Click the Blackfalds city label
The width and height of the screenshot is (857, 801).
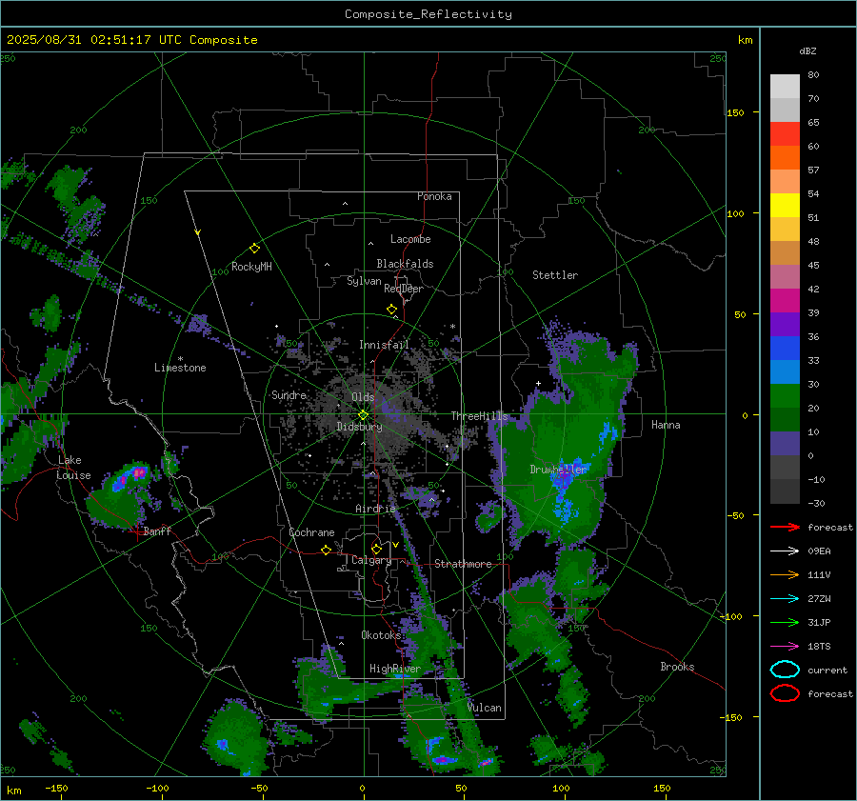405,264
